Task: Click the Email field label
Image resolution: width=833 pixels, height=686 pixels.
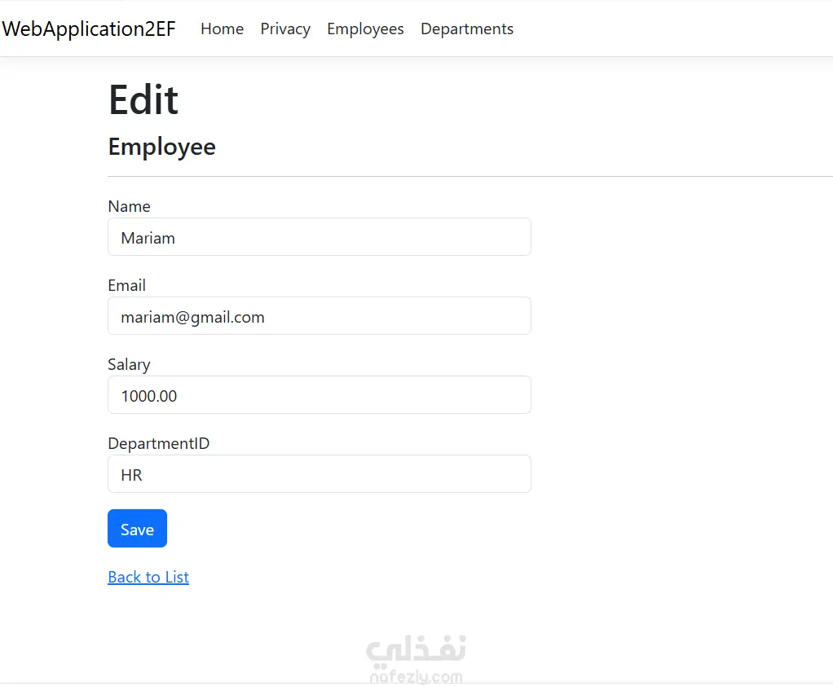Action: point(126,285)
